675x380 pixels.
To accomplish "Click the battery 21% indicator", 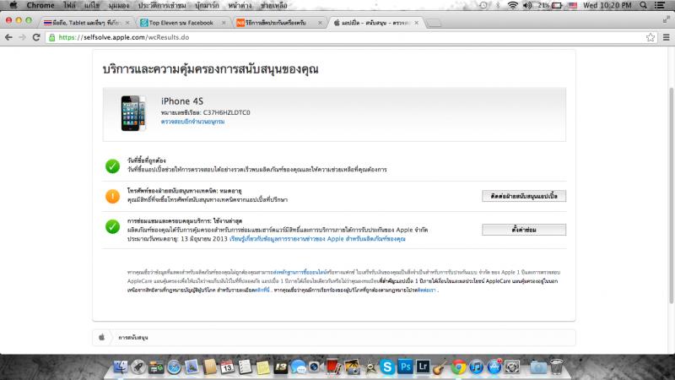I will click(550, 5).
